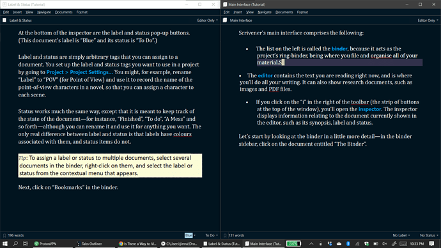The height and width of the screenshot is (248, 441).
Task: Open Task View on taskbar
Action: click(x=26, y=244)
